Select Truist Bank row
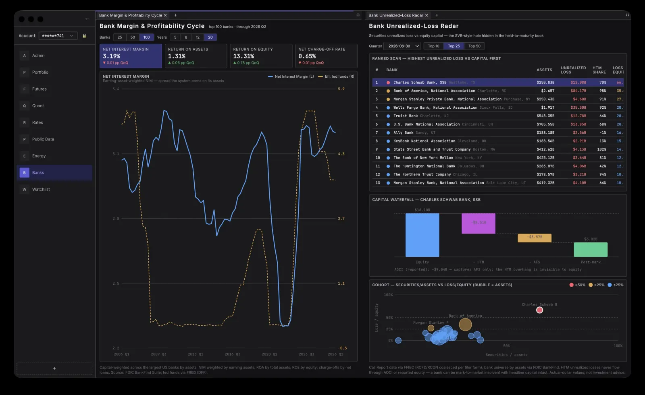 click(x=498, y=116)
